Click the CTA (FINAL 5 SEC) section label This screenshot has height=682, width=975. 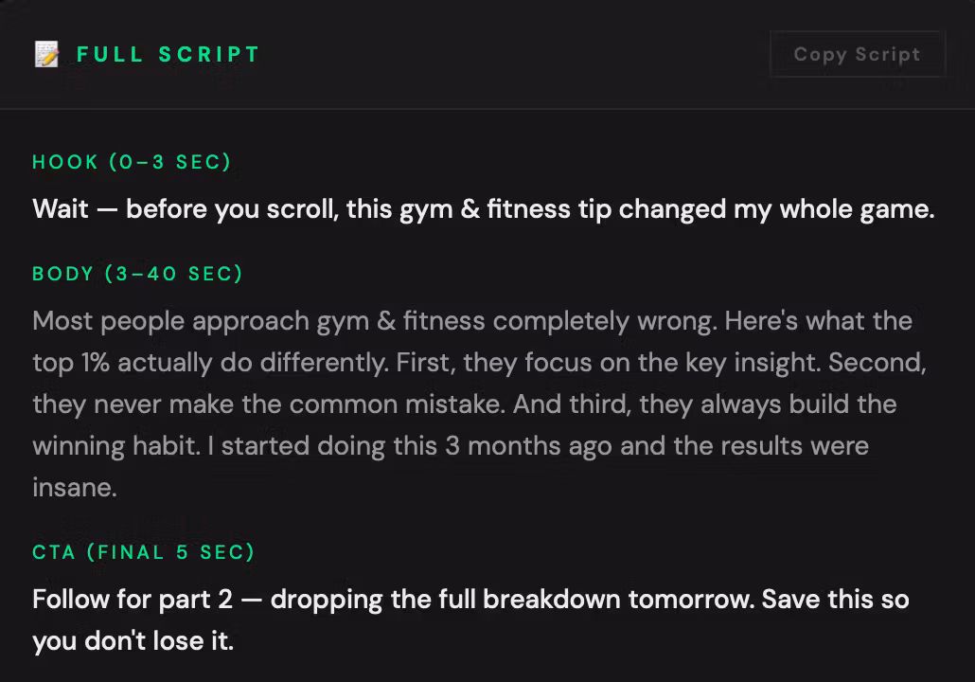click(144, 552)
